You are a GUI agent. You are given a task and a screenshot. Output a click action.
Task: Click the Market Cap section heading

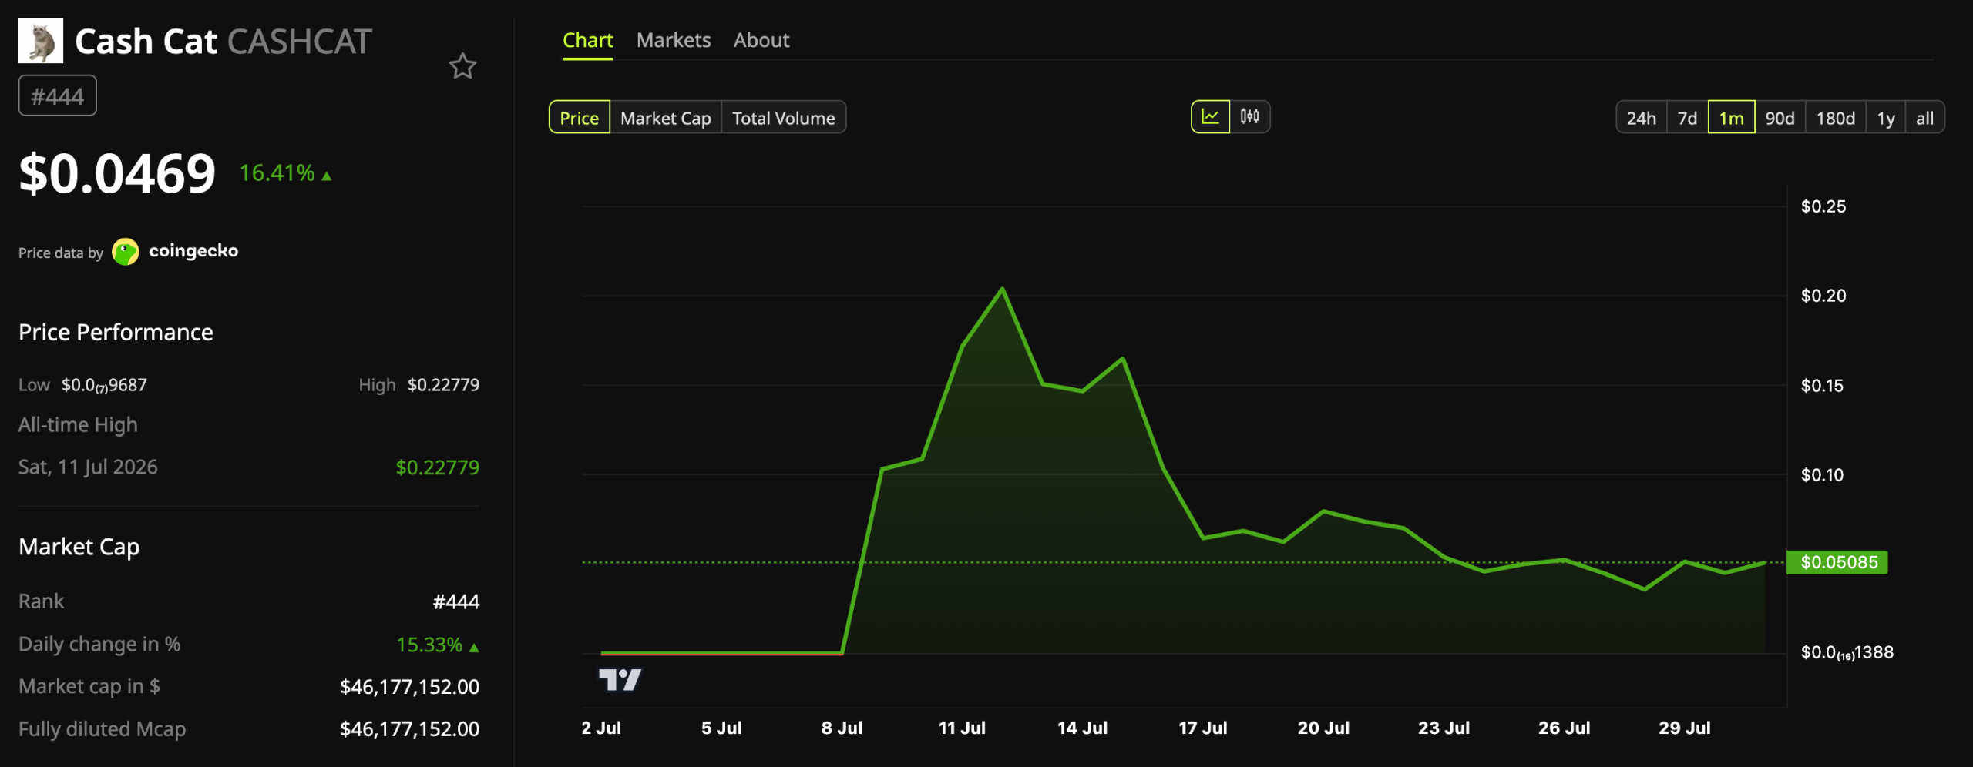click(x=79, y=547)
